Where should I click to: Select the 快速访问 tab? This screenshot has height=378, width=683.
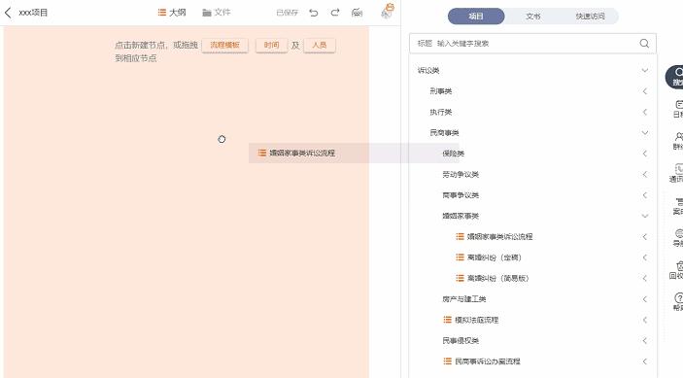point(590,17)
